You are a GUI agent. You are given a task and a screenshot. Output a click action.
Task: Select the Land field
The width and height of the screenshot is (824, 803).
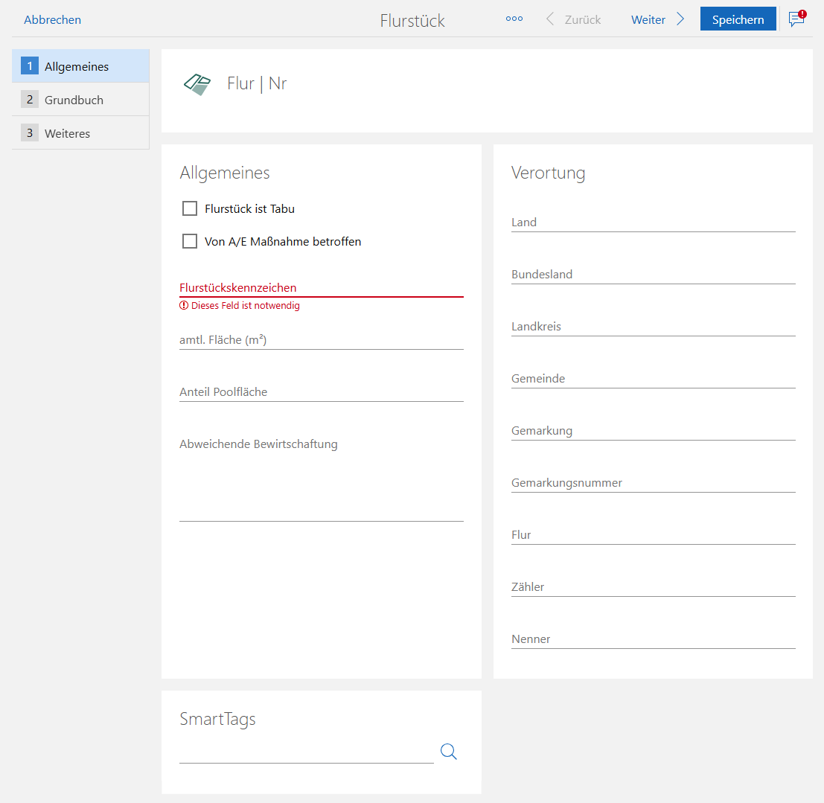pos(653,222)
